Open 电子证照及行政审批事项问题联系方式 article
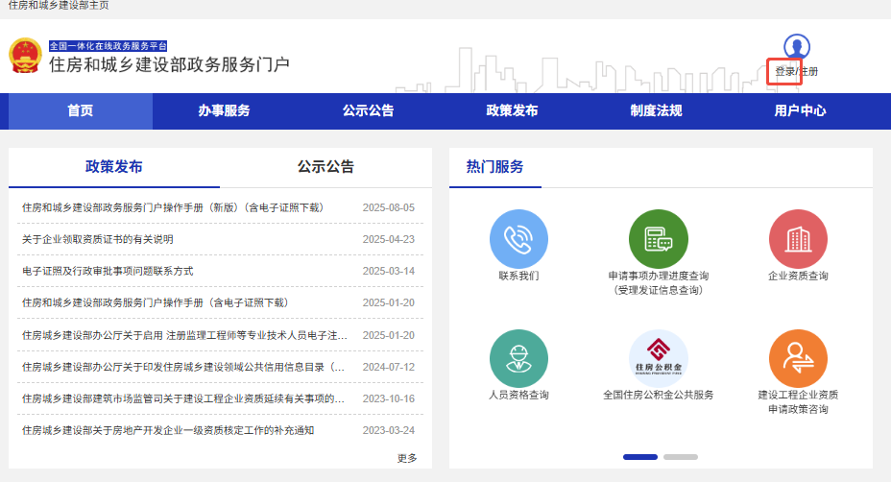This screenshot has height=482, width=891. (x=108, y=271)
